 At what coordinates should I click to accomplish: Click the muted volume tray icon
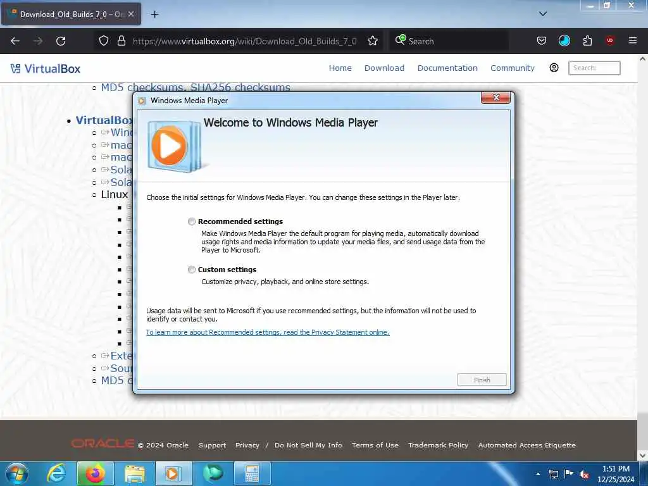pyautogui.click(x=584, y=475)
